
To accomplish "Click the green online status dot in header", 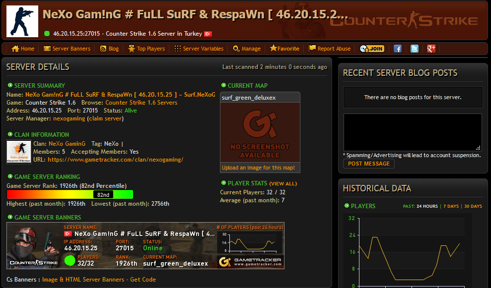I will coord(47,33).
